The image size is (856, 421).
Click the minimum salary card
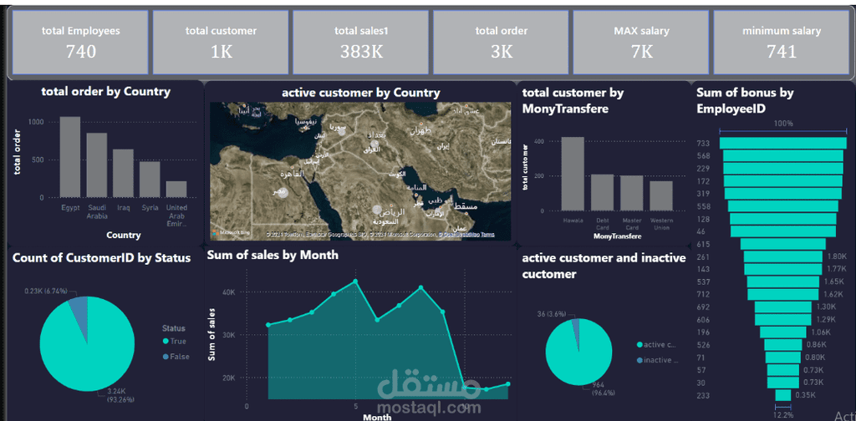[x=782, y=42]
